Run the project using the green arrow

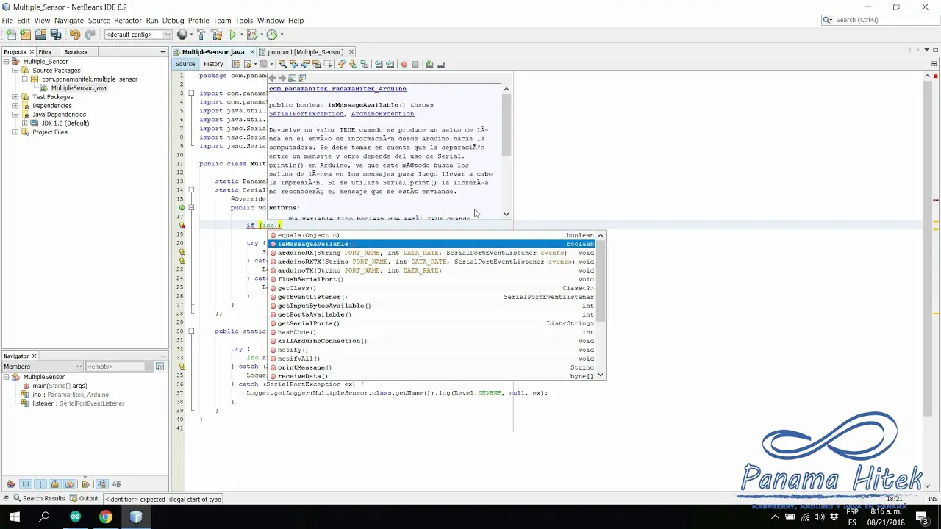click(x=233, y=34)
